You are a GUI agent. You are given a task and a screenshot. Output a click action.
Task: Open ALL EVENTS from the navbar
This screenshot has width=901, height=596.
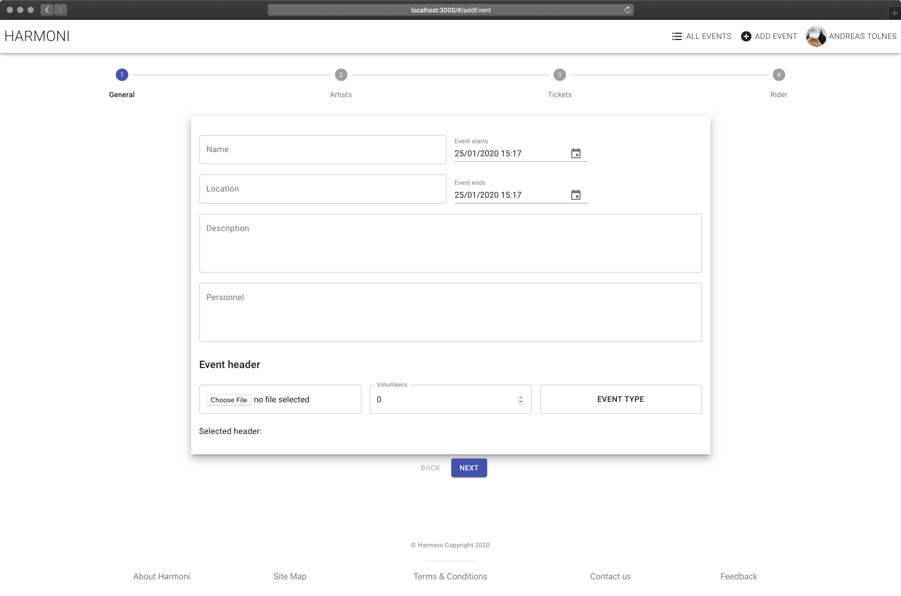coord(702,36)
